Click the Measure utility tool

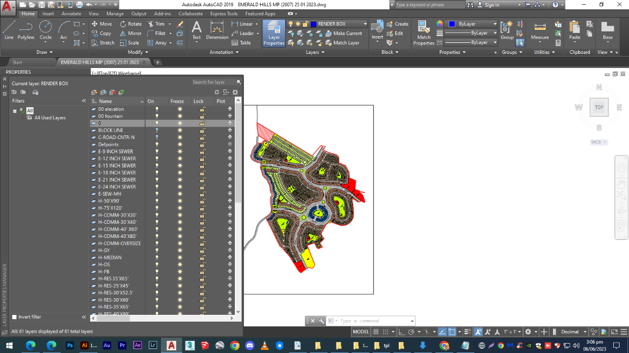click(539, 30)
